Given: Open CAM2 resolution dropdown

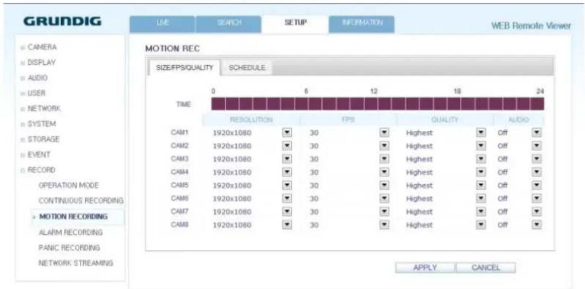Looking at the screenshot, I should pyautogui.click(x=288, y=146).
